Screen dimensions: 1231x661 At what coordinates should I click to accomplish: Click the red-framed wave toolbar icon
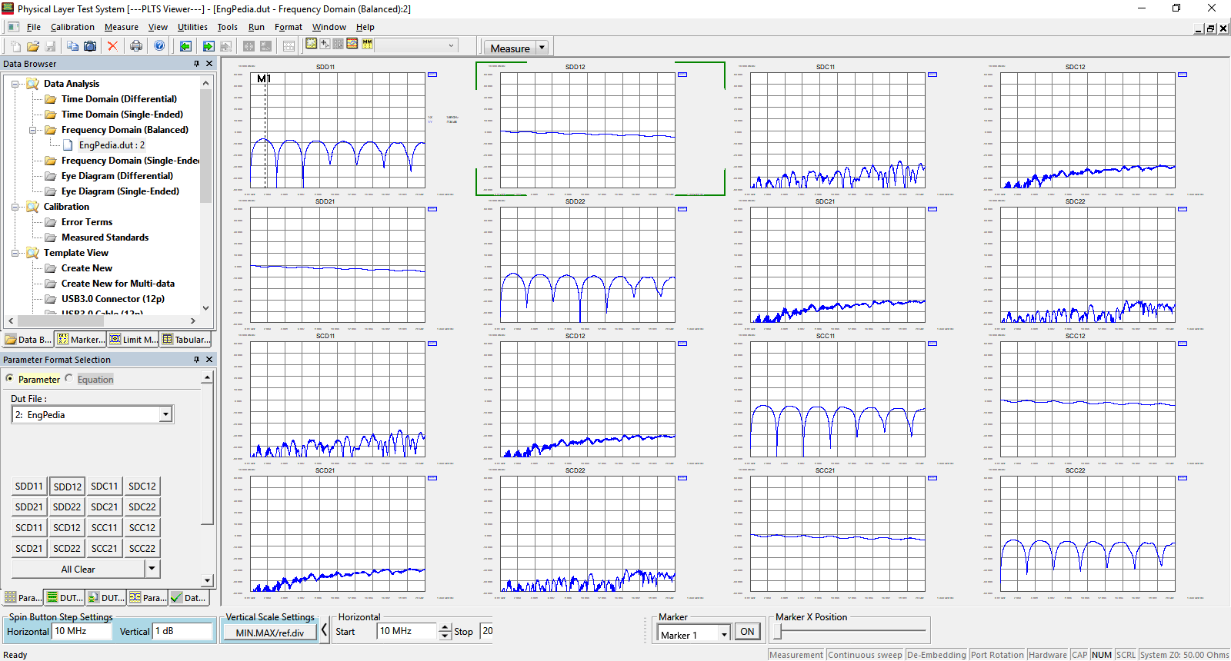[x=352, y=44]
